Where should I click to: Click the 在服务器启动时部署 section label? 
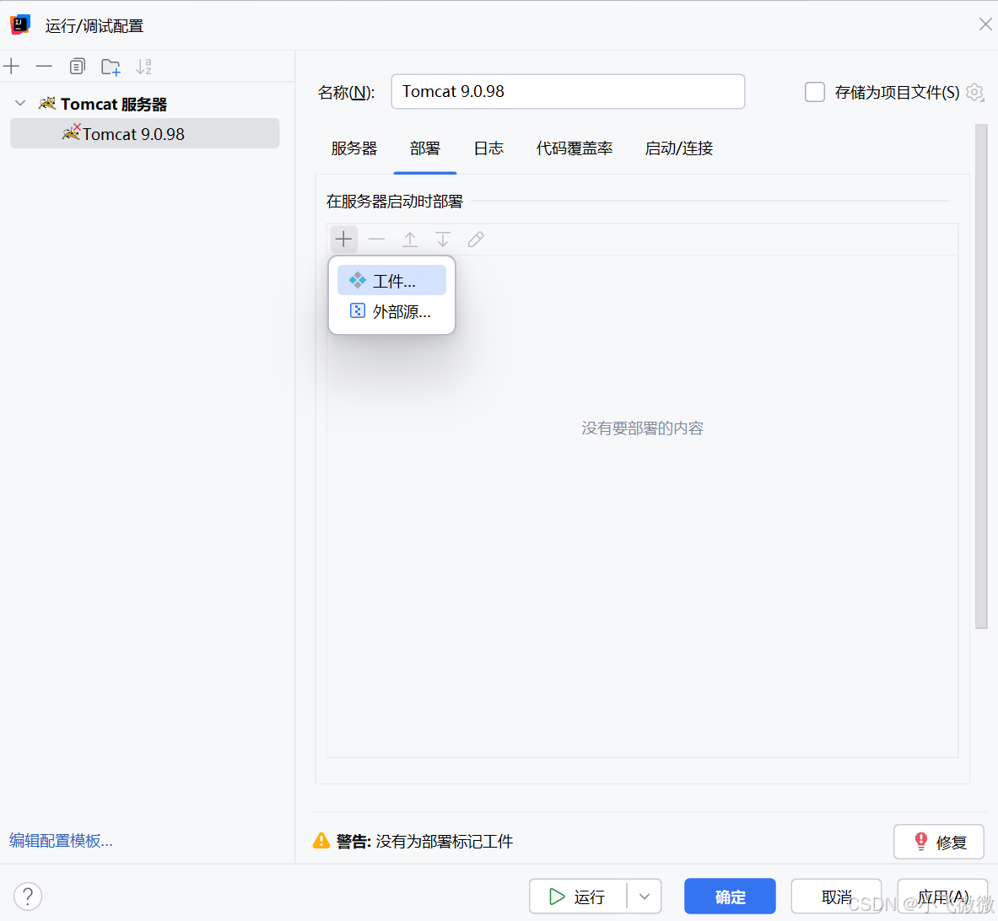395,201
